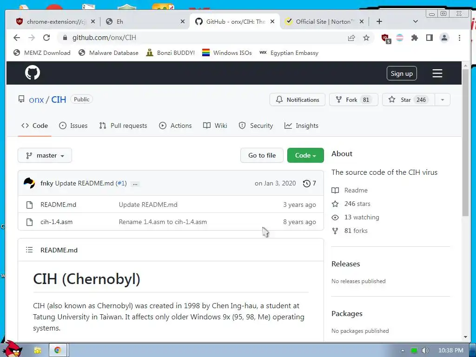Click the GitHub Octocat logo
This screenshot has width=476, height=357.
coord(33,73)
